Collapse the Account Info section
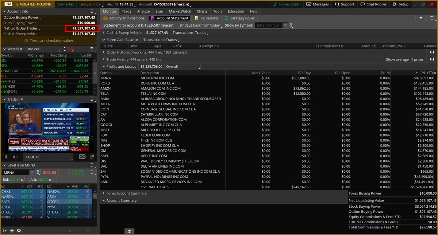 point(4,11)
